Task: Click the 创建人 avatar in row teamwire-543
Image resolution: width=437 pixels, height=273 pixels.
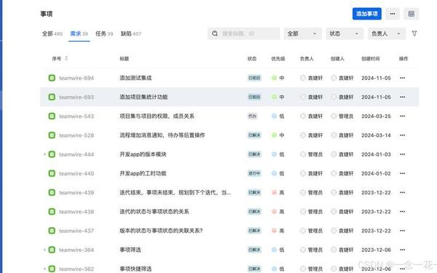Action: click(334, 116)
